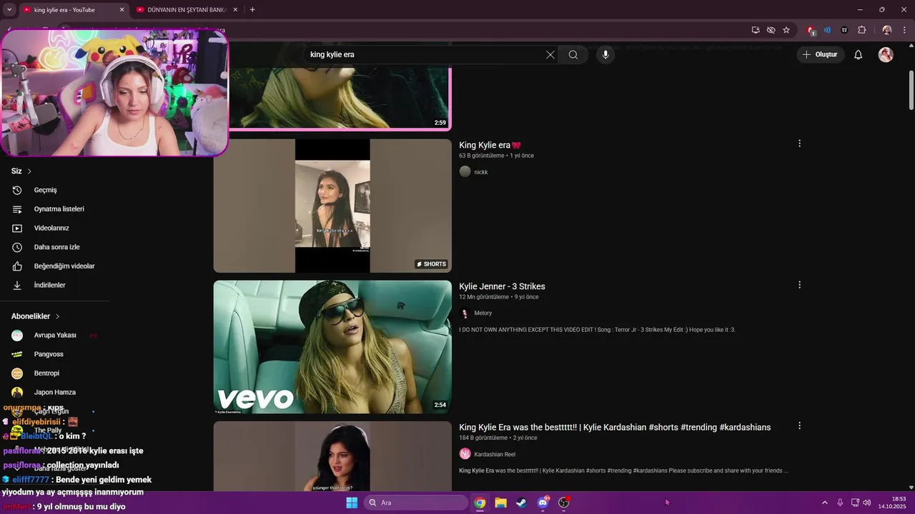
Task: Visit the Melory channel
Action: (x=483, y=313)
